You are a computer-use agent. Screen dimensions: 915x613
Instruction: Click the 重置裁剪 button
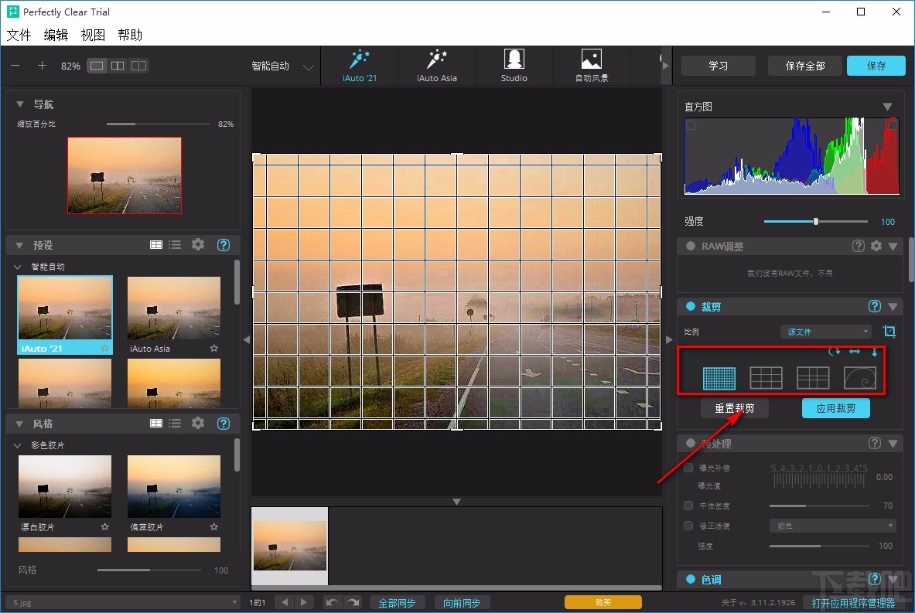click(734, 408)
